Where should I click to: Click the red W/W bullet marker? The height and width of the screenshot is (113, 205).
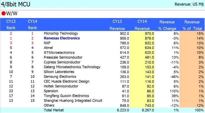3,13
